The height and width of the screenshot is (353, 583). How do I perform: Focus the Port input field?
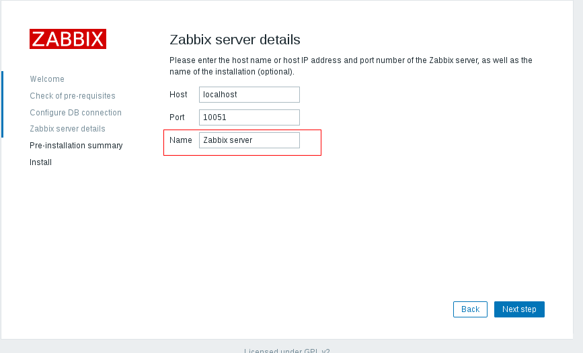[249, 117]
